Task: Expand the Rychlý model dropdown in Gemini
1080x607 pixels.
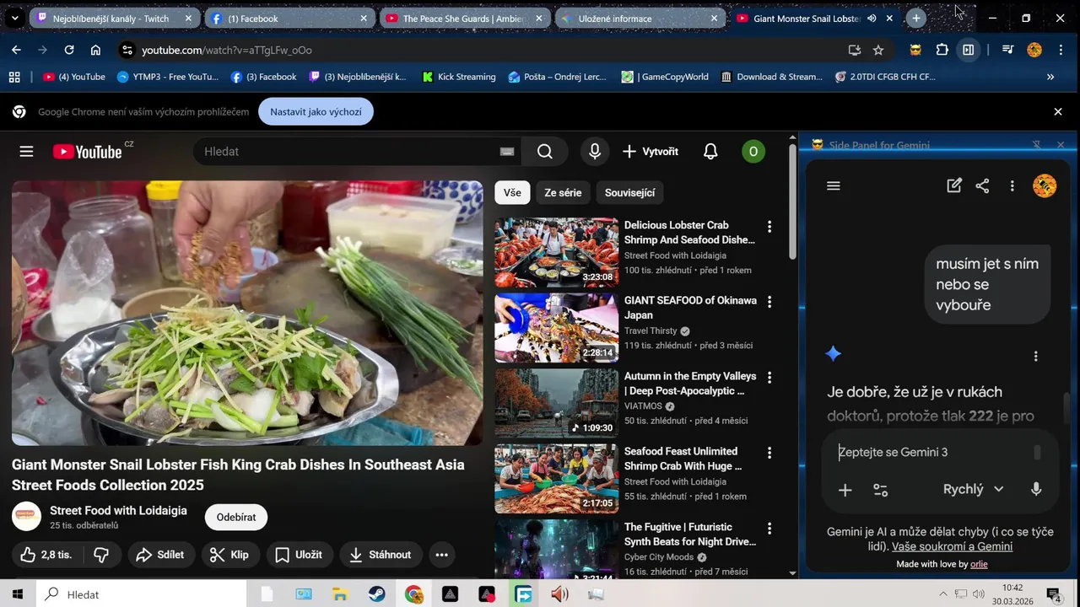Action: point(973,489)
